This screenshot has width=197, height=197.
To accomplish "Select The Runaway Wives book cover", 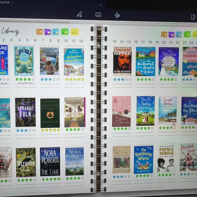I will (x=143, y=160).
